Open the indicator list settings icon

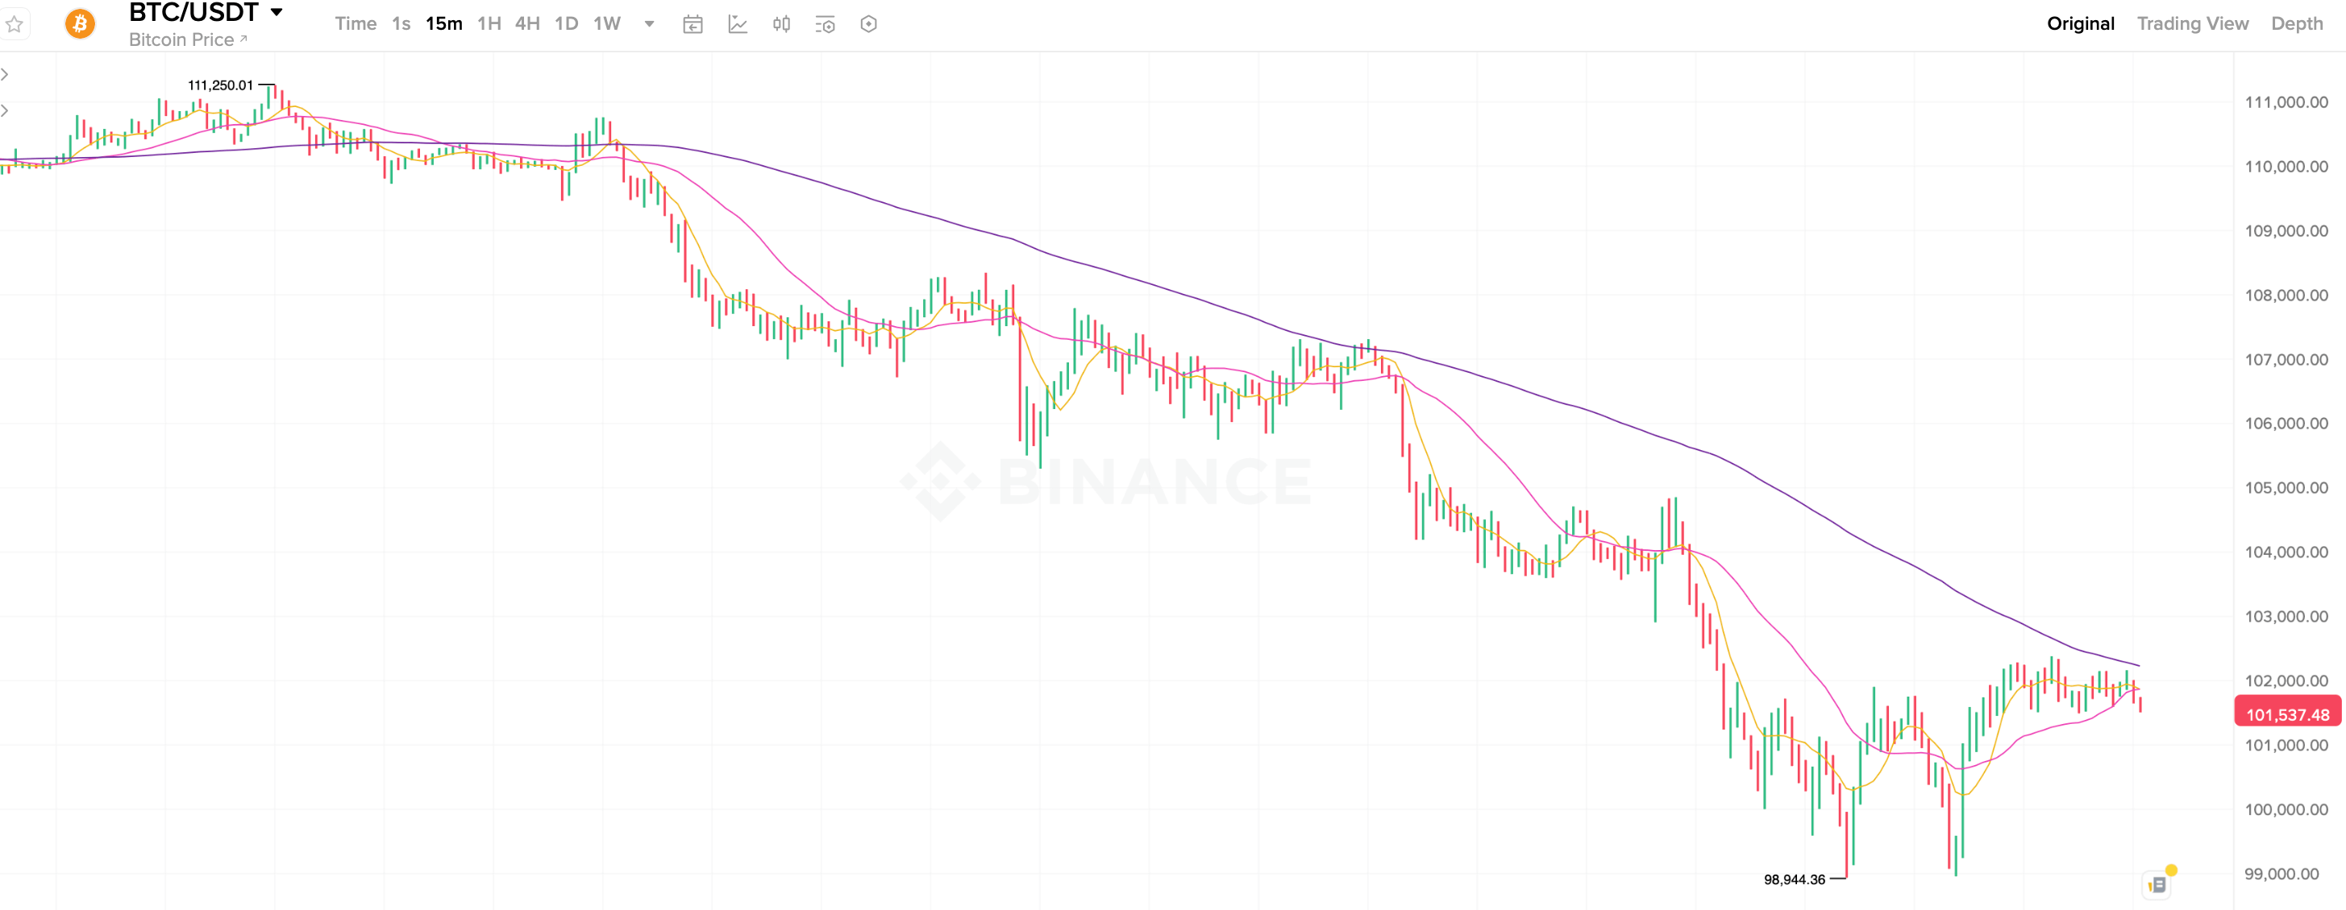pyautogui.click(x=825, y=25)
